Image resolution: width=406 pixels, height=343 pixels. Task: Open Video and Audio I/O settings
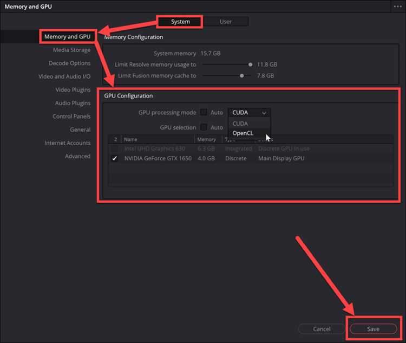click(64, 76)
